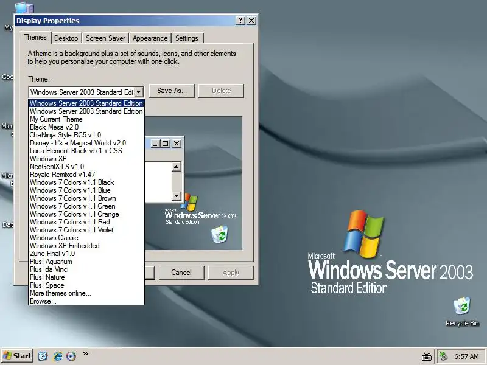The width and height of the screenshot is (487, 365).
Task: Open Windows Media Player quick launch icon
Action: point(71,356)
